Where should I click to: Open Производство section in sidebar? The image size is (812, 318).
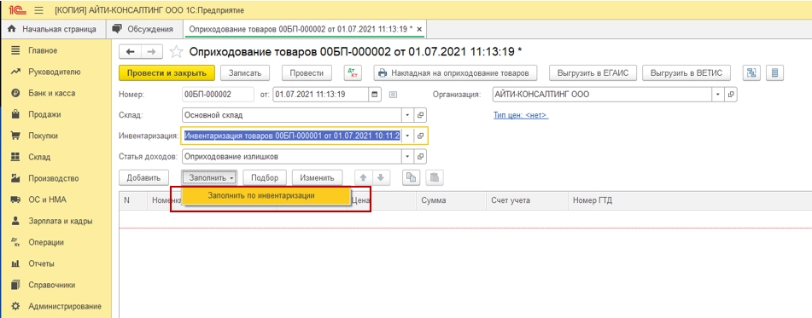point(55,178)
